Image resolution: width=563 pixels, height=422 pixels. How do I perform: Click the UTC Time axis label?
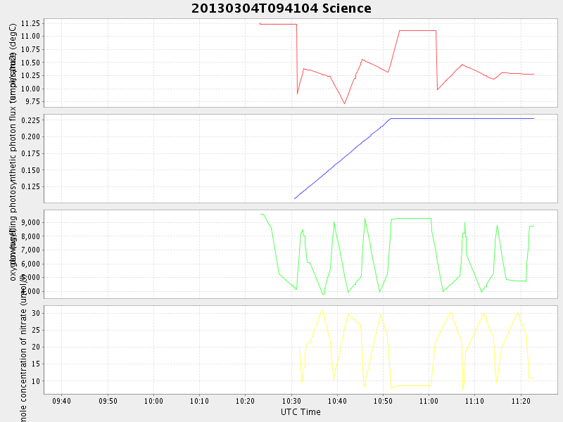point(301,412)
